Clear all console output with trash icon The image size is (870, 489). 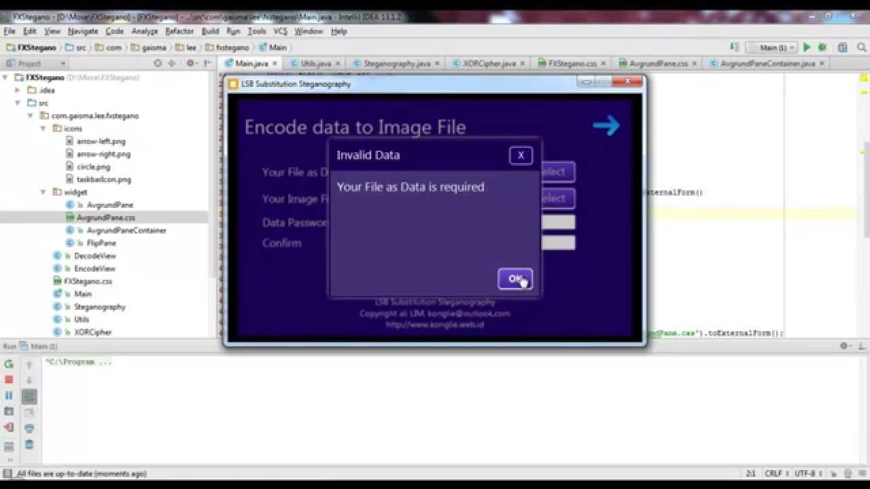point(29,445)
